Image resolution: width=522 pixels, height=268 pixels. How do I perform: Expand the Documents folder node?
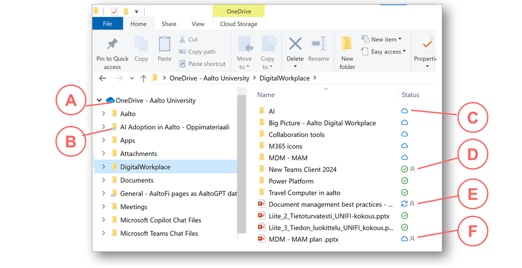[104, 180]
